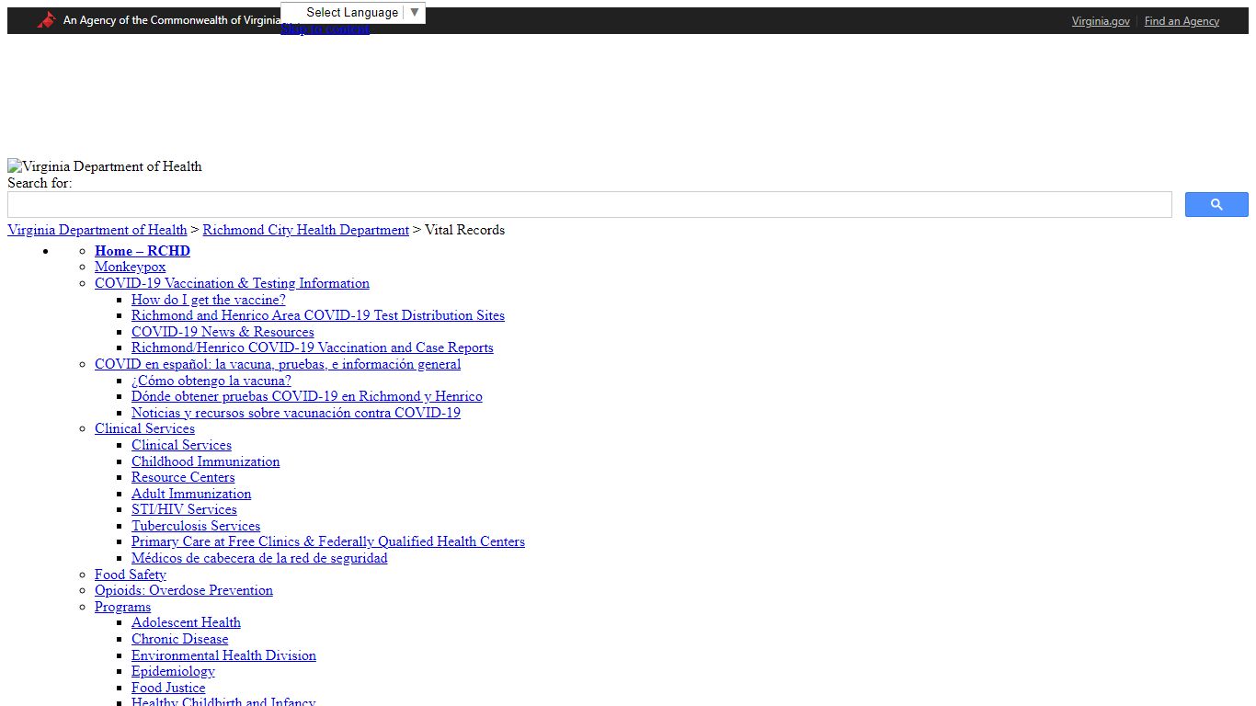Open the Clinical Services submenu link
Viewport: 1256px width, 706px height.
click(x=181, y=445)
